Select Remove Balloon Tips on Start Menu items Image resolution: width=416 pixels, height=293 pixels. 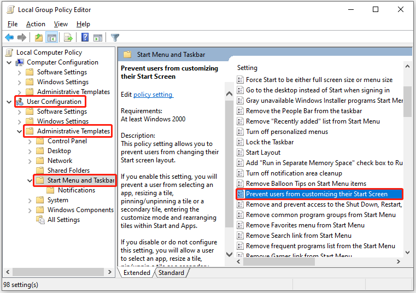(x=306, y=184)
